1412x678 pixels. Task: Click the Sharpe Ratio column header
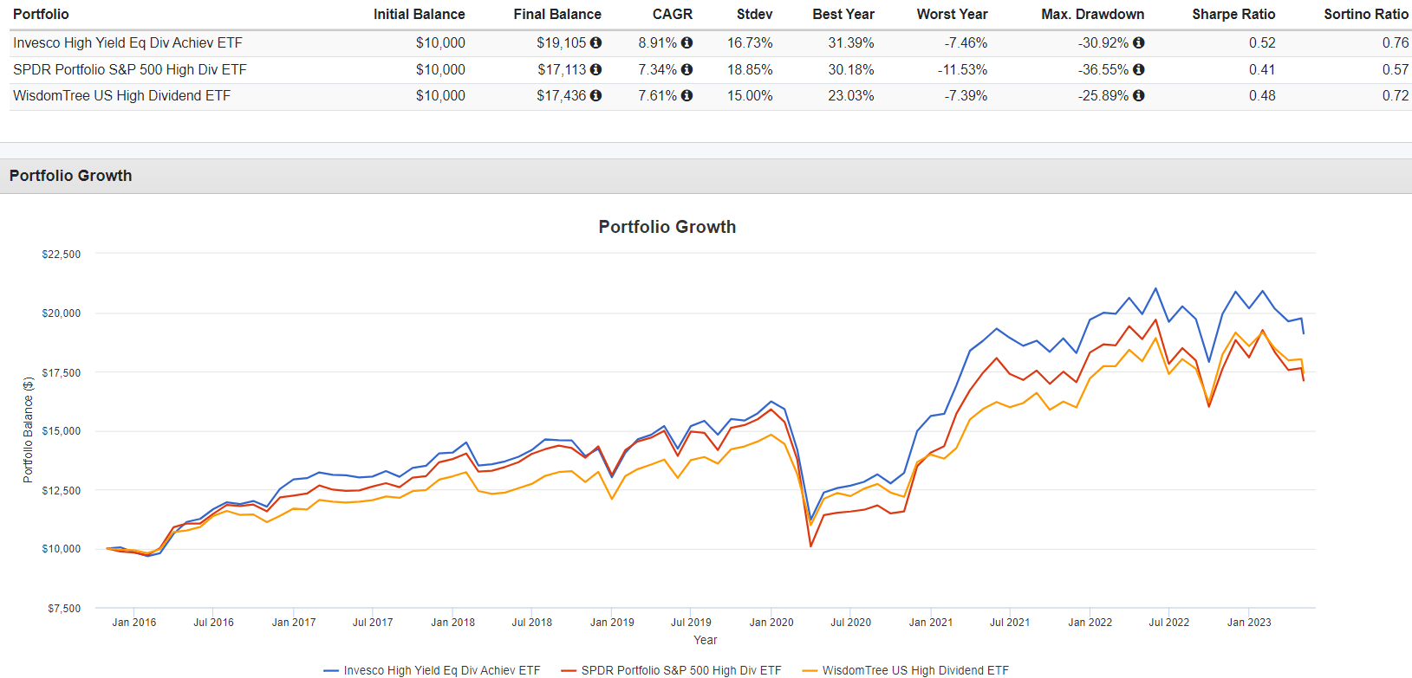point(1233,14)
